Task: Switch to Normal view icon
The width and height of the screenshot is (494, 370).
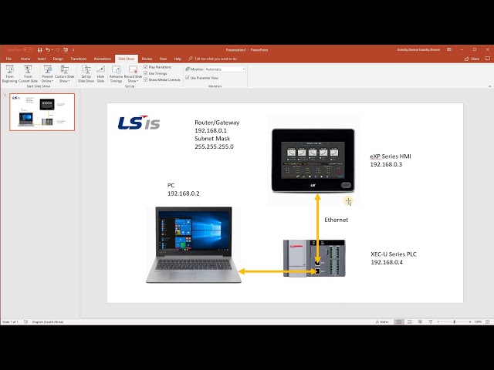Action: click(x=399, y=322)
